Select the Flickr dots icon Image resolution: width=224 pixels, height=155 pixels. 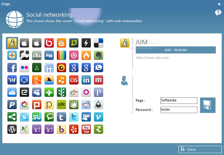[24, 67]
